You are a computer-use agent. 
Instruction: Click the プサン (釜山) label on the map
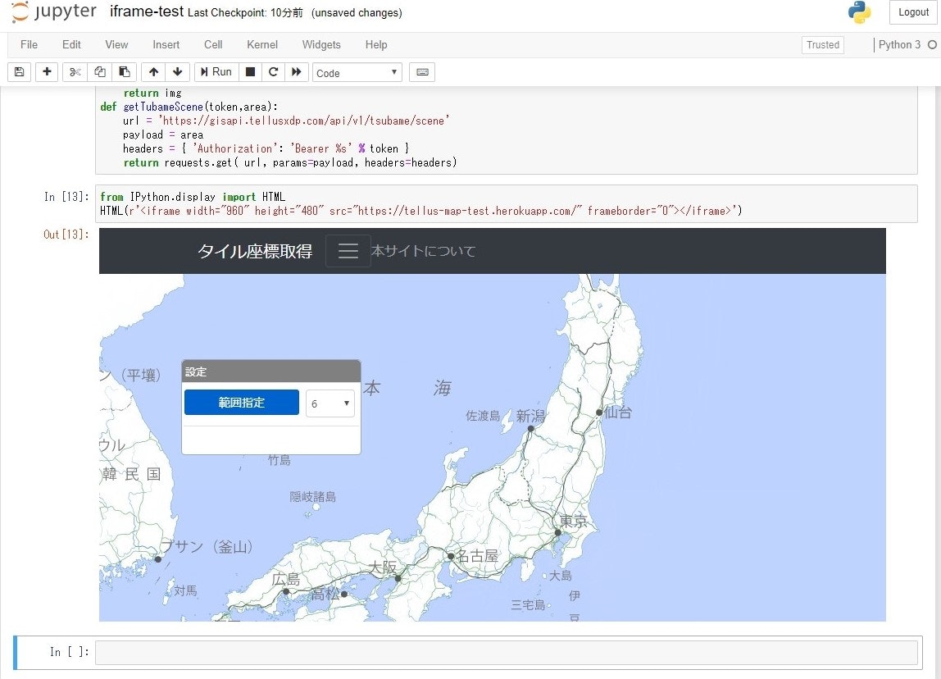(207, 547)
